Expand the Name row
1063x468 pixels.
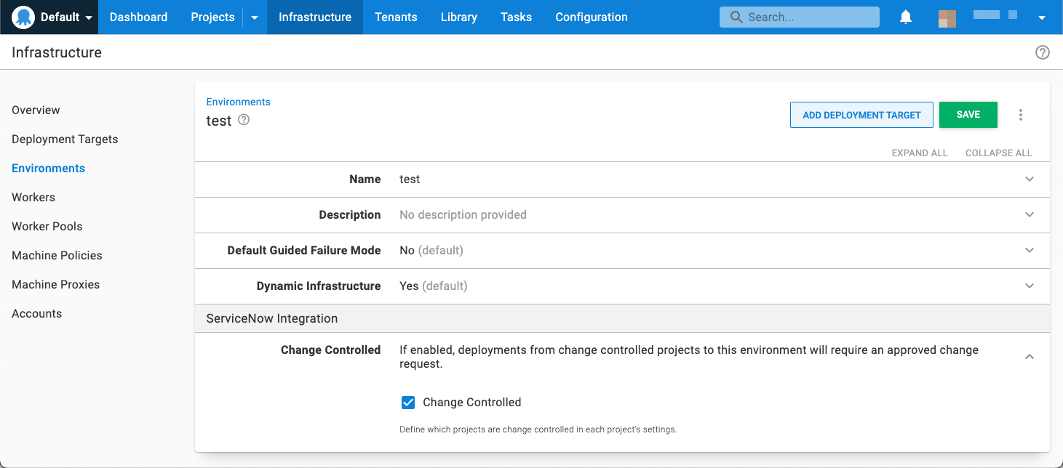(x=1029, y=179)
